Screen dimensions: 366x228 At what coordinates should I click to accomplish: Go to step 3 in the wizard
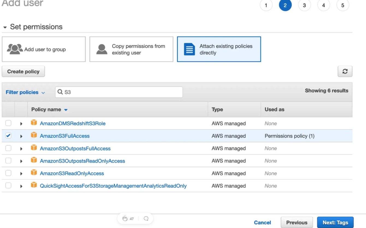pos(304,5)
